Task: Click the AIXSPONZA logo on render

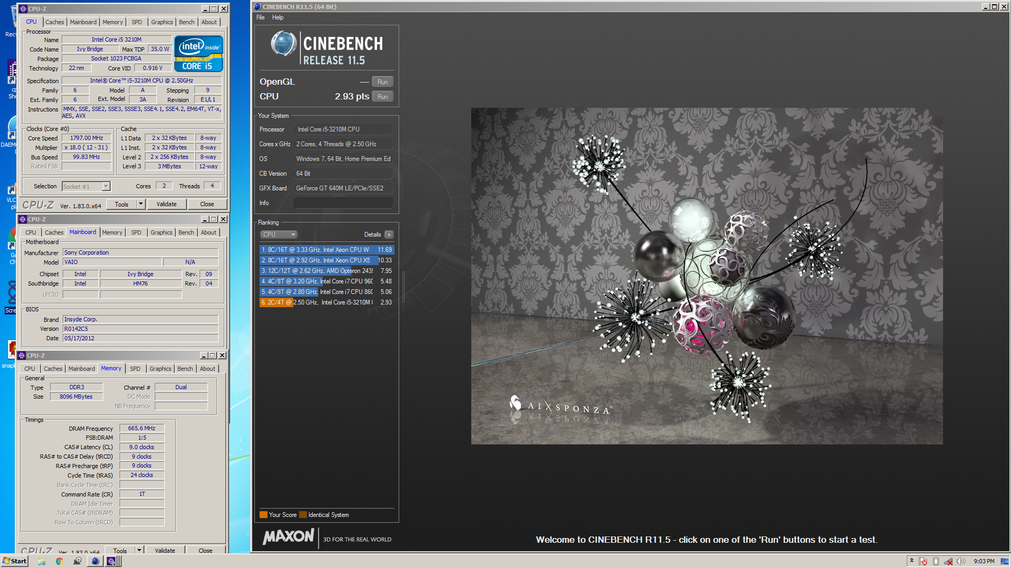Action: (x=560, y=405)
